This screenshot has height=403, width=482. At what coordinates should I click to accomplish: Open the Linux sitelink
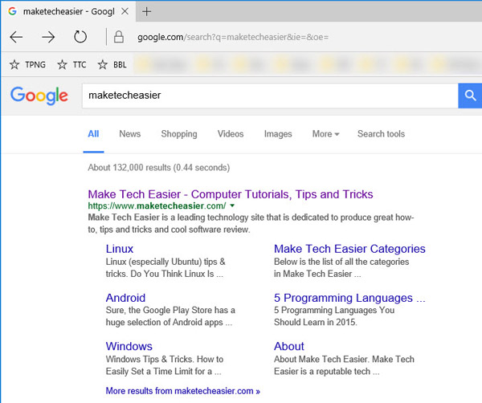[x=120, y=249]
